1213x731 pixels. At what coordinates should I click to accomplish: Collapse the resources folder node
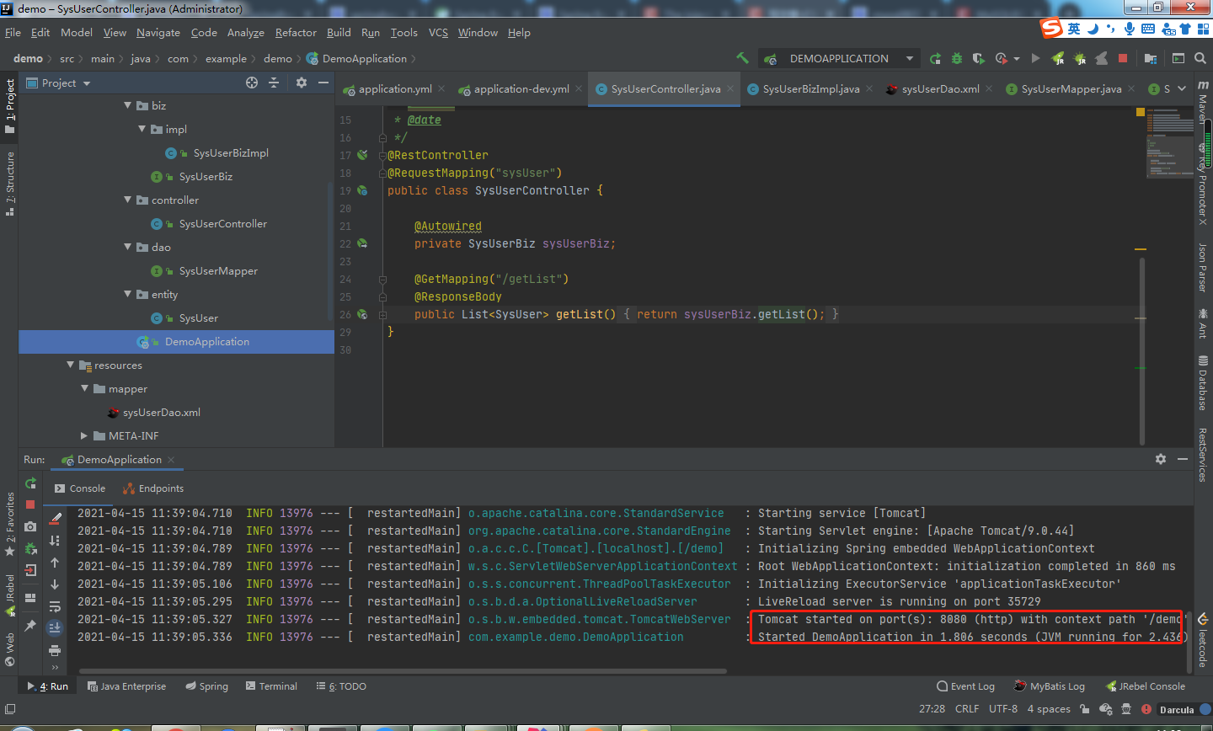[x=71, y=365]
